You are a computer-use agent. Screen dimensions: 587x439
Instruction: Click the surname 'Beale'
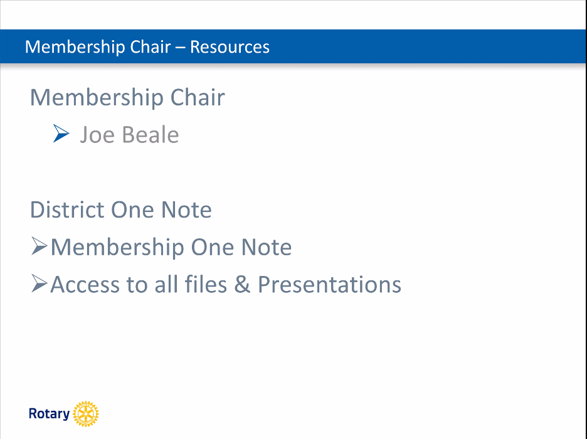tap(151, 135)
